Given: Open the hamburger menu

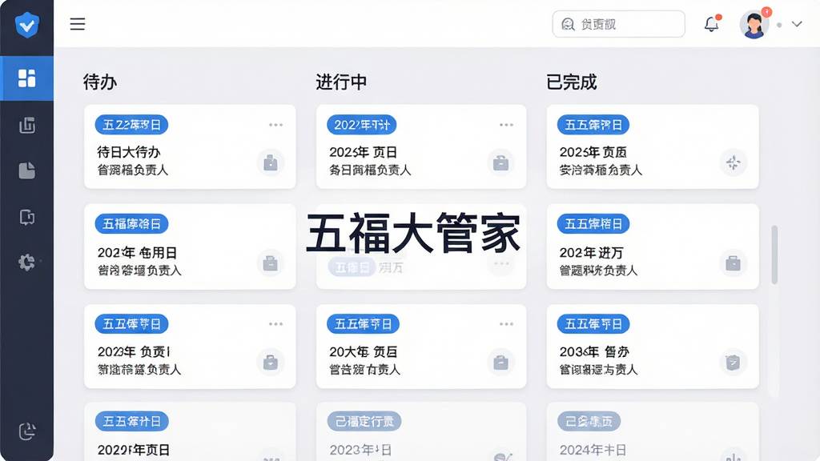Looking at the screenshot, I should (78, 24).
